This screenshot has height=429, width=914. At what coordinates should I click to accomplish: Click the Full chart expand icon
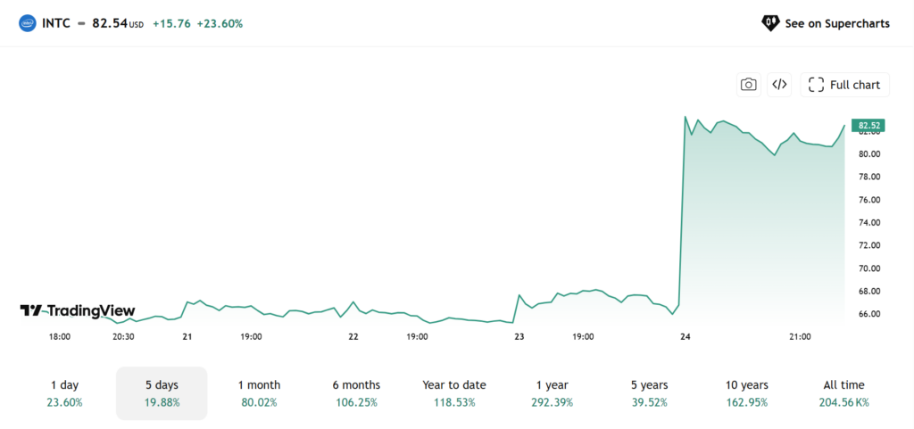click(x=816, y=85)
